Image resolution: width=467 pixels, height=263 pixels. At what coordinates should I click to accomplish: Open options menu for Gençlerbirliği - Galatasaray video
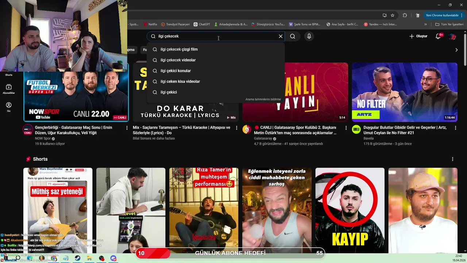[x=127, y=128]
